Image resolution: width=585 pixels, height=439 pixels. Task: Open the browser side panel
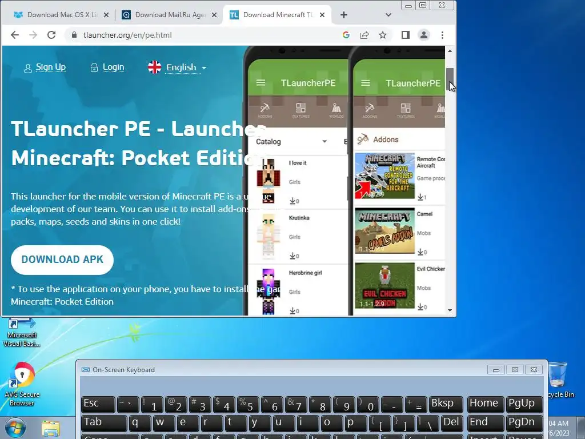(406, 35)
